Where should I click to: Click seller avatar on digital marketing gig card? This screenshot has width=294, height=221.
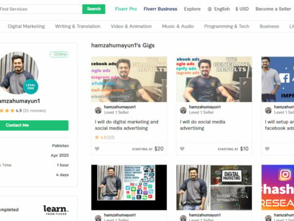click(98, 110)
